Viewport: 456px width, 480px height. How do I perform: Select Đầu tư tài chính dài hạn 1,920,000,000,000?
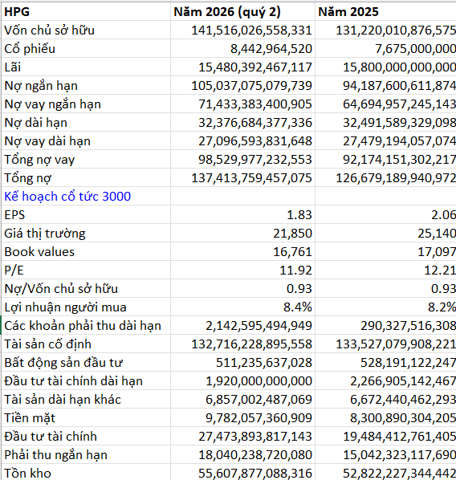coord(243,380)
